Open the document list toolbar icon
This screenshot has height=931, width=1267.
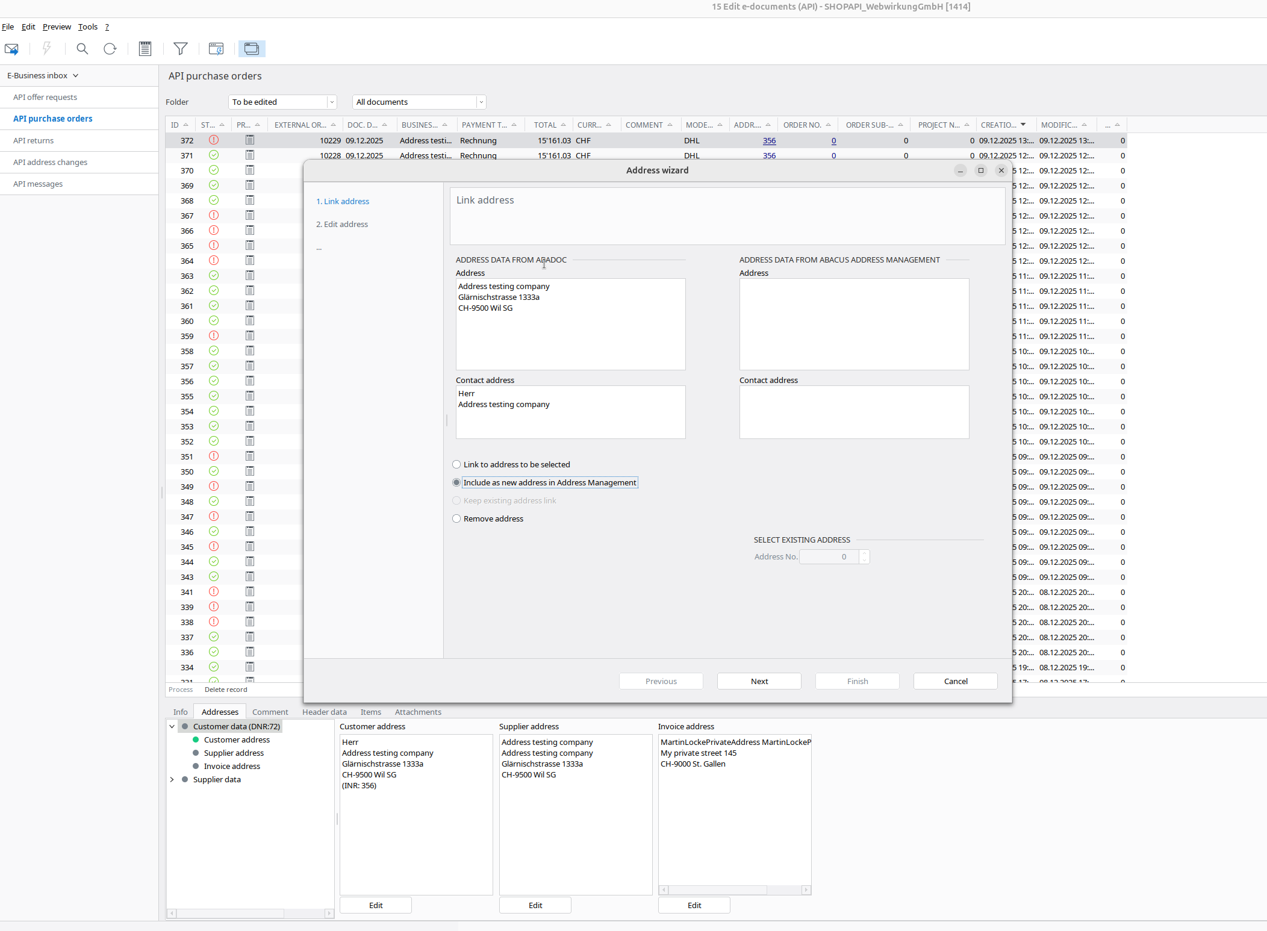pos(145,49)
